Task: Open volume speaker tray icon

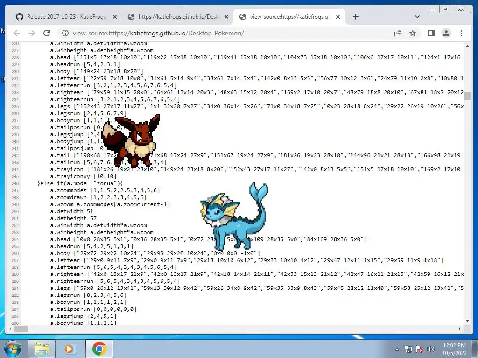Action: (431, 349)
